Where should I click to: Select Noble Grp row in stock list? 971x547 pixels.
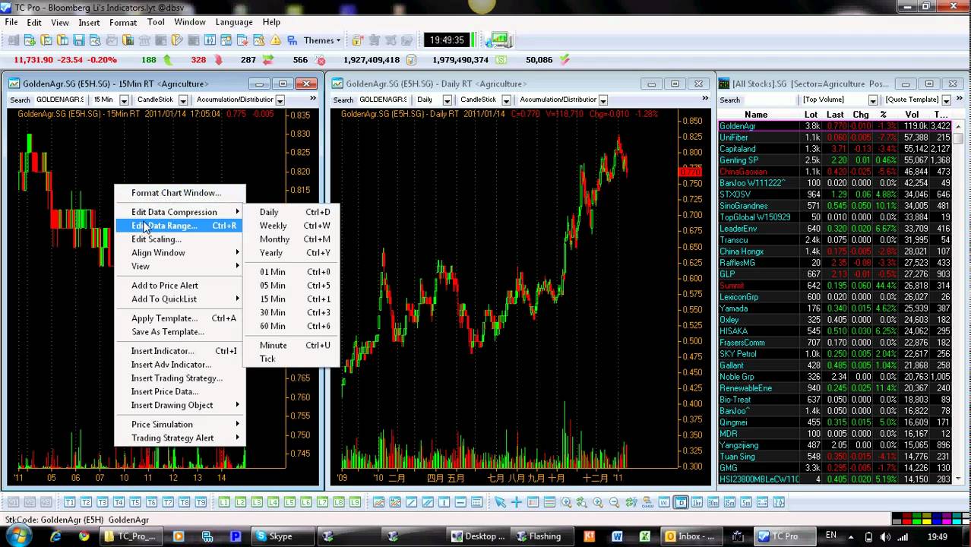pyautogui.click(x=834, y=377)
